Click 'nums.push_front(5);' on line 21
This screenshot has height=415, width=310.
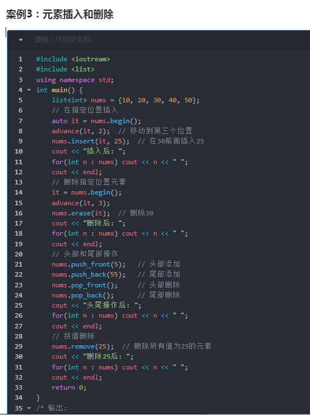click(89, 264)
